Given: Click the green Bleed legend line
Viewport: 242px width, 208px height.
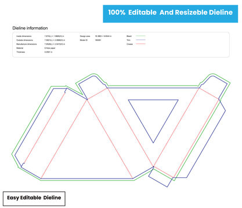Looking at the screenshot, I should [x=140, y=36].
